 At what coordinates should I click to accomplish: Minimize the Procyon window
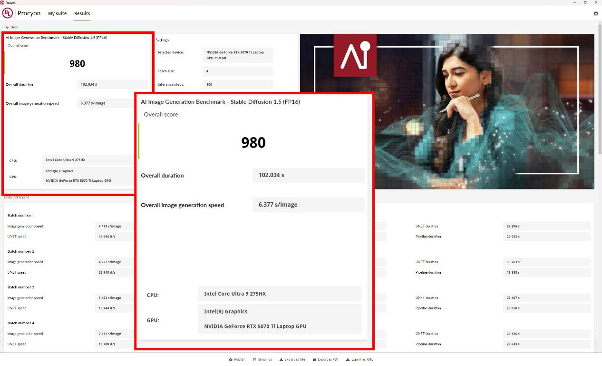click(573, 2)
